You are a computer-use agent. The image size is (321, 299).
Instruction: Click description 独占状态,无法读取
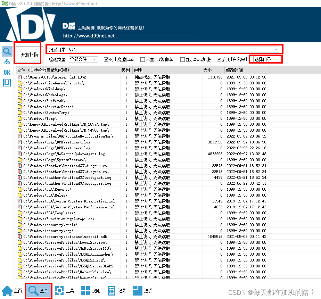tap(152, 77)
